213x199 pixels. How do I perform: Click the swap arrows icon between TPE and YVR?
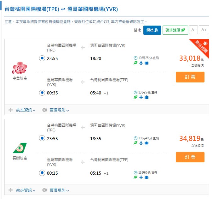[x=63, y=9]
